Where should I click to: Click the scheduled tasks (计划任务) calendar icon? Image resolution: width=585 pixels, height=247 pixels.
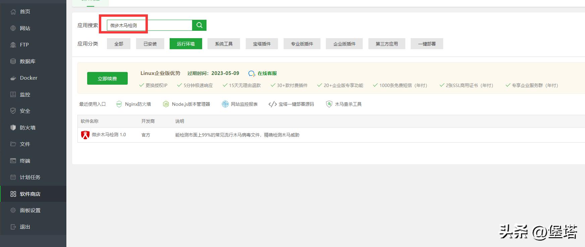coord(13,177)
